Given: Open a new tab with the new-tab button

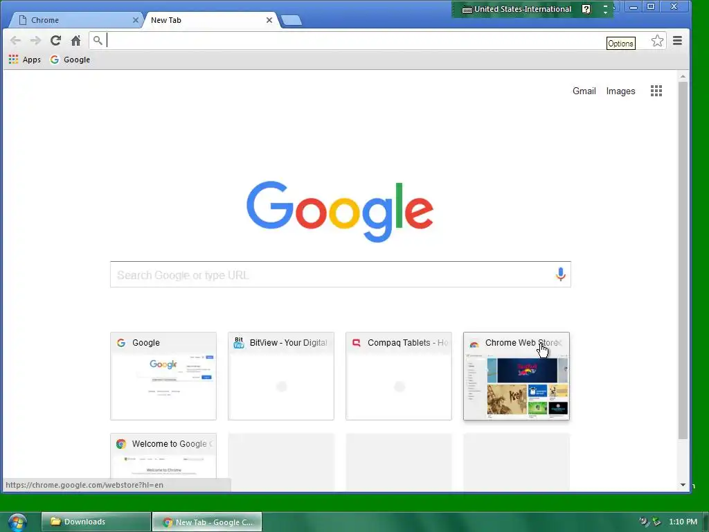Looking at the screenshot, I should pos(291,20).
